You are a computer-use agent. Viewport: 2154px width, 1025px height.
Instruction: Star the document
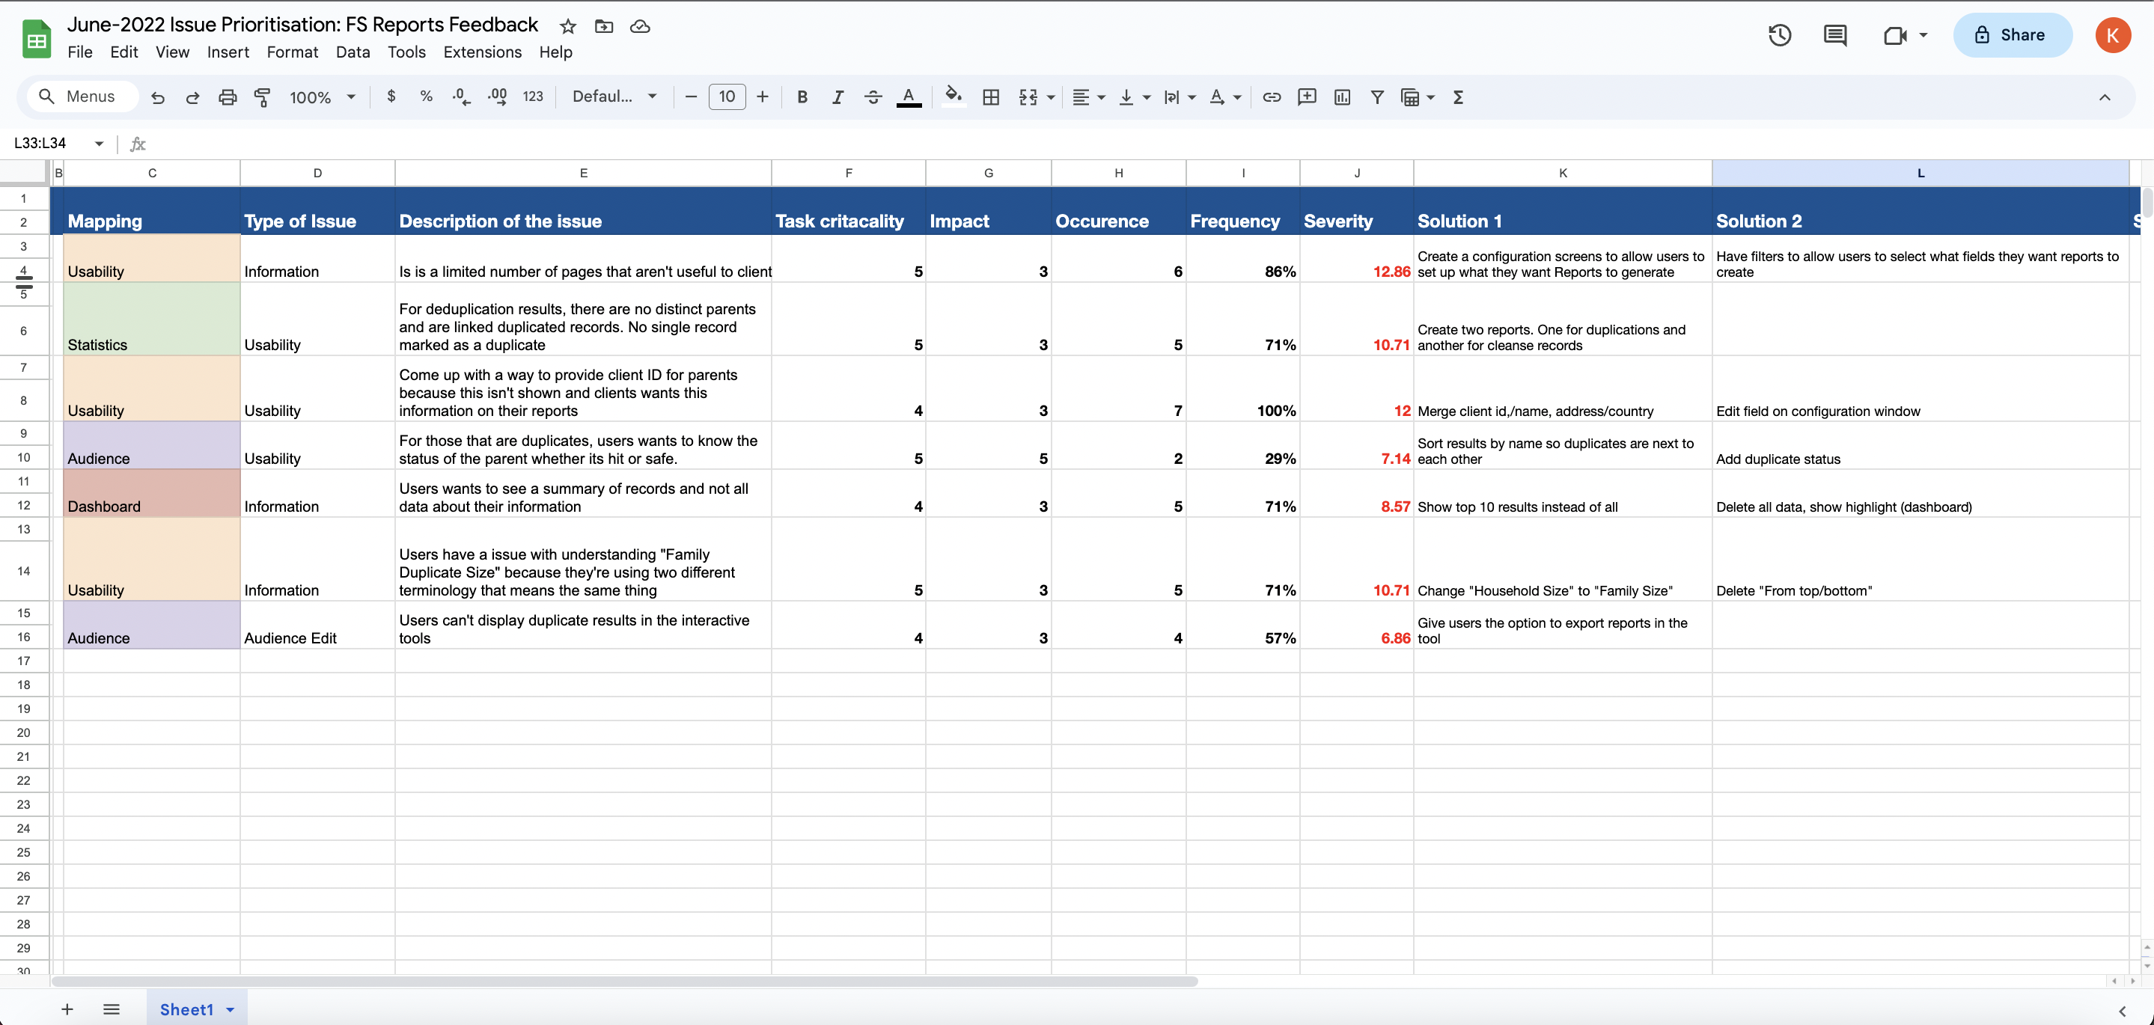[568, 26]
